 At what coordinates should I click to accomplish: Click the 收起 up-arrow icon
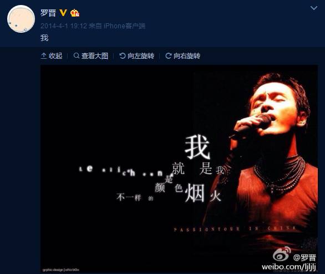[43, 56]
